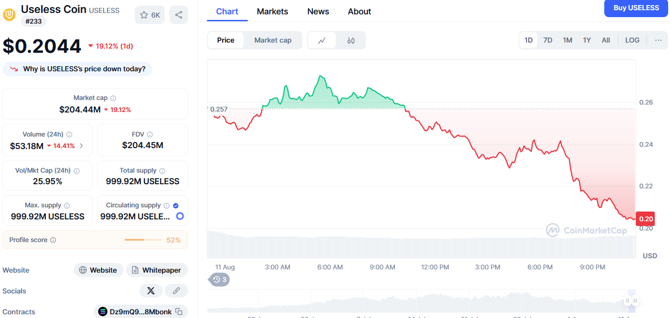670x318 pixels.
Task: Click the Useless Coin logo icon
Action: point(9,15)
